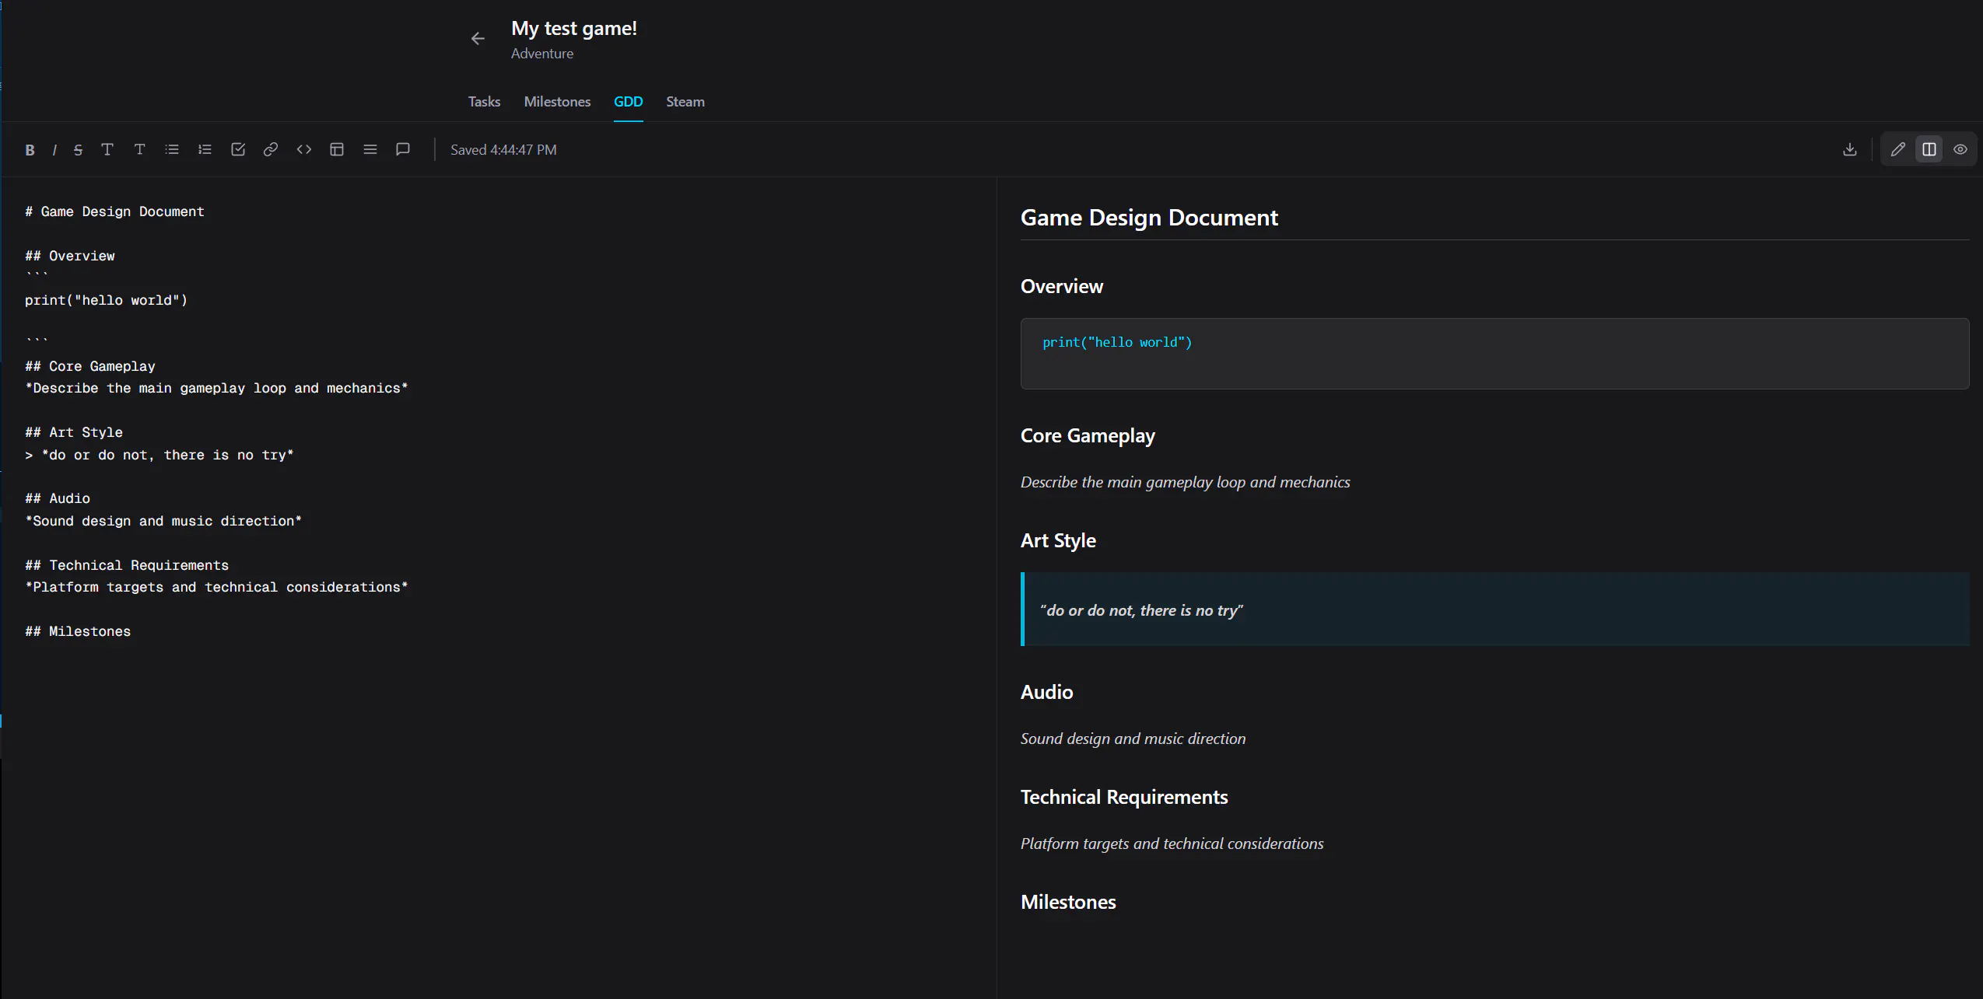Click the print("hello world") line in the editor

coord(106,300)
